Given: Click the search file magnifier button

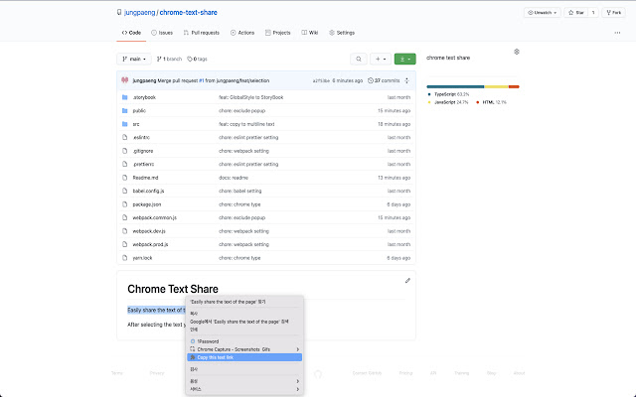Looking at the screenshot, I should coord(359,60).
